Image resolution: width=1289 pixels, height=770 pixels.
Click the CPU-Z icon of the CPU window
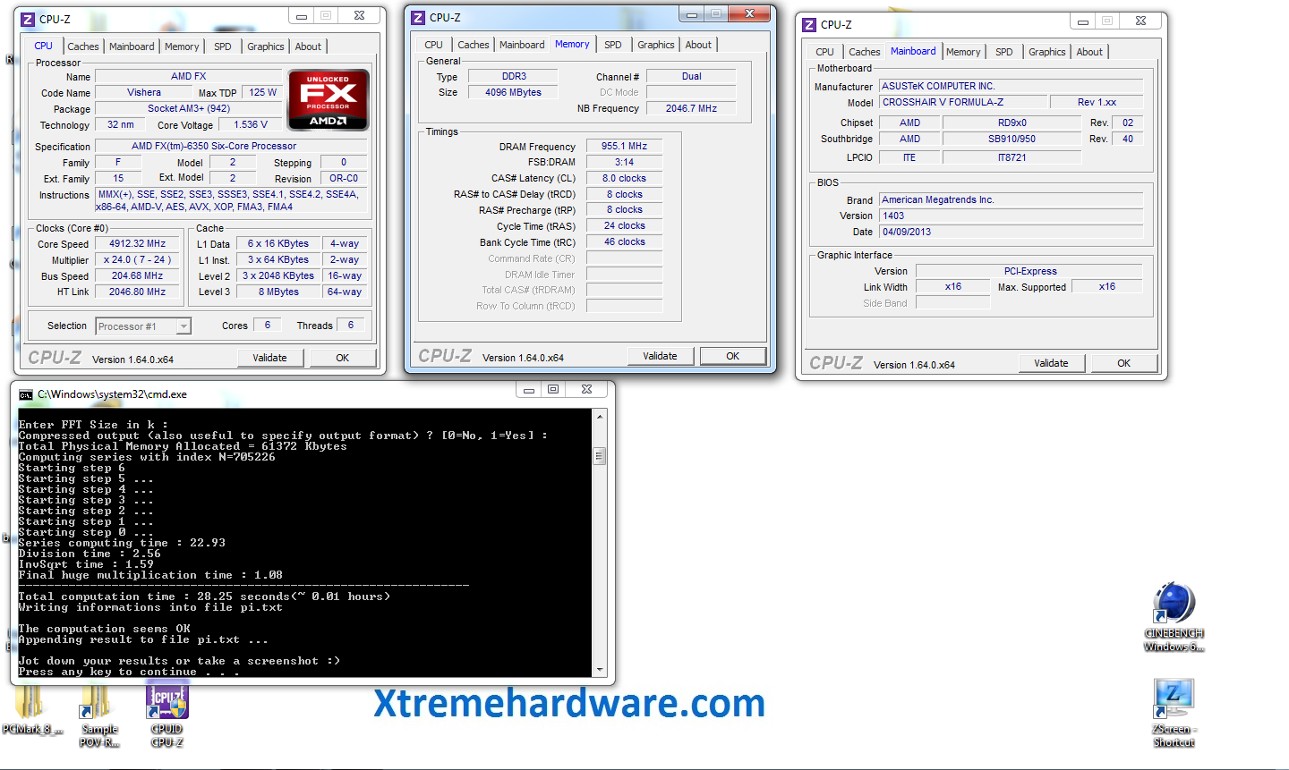pos(29,19)
